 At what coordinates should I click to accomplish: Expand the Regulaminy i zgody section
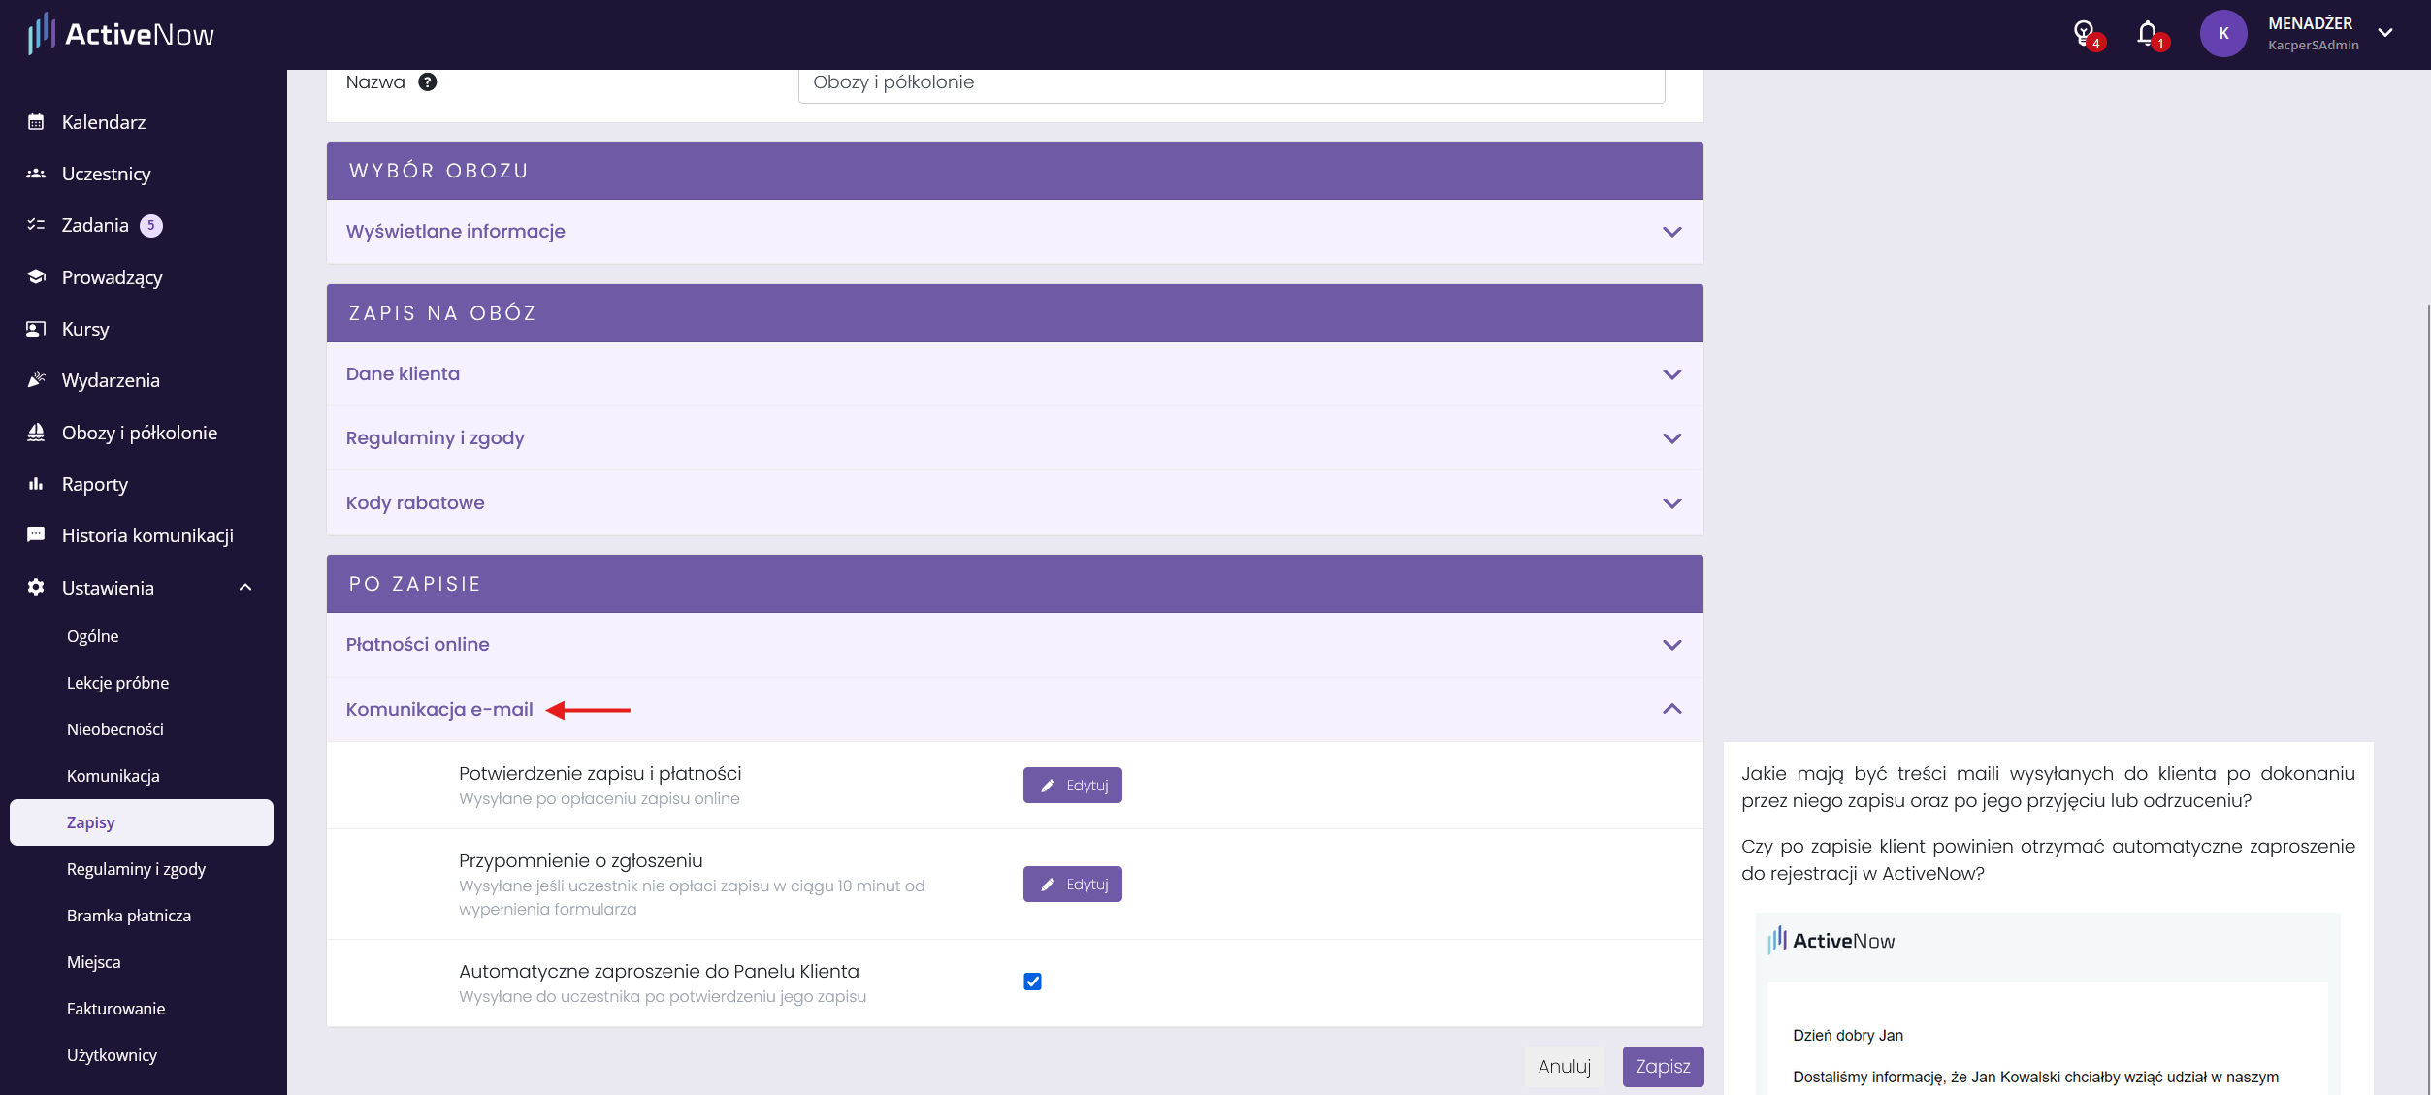click(1015, 438)
